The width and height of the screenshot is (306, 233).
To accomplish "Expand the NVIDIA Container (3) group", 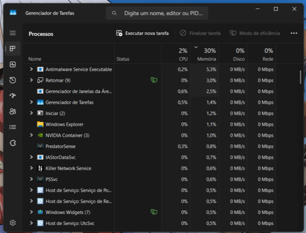I will (x=31, y=135).
